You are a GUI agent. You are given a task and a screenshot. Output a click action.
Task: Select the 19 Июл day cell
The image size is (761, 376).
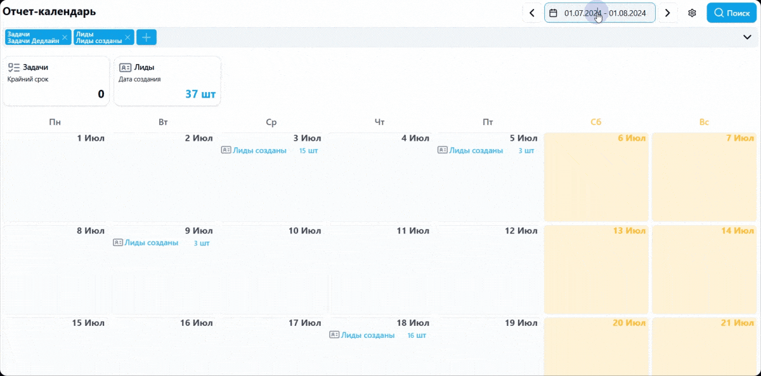pyautogui.click(x=488, y=346)
